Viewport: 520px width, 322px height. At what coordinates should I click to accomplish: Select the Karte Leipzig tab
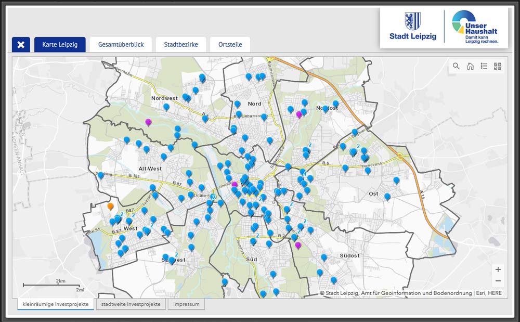coord(60,45)
